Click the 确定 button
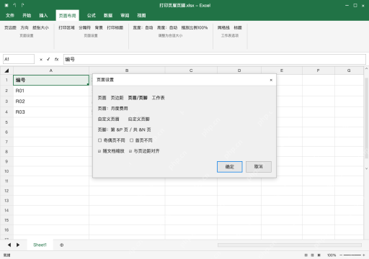This screenshot has height=259, width=369. click(230, 167)
